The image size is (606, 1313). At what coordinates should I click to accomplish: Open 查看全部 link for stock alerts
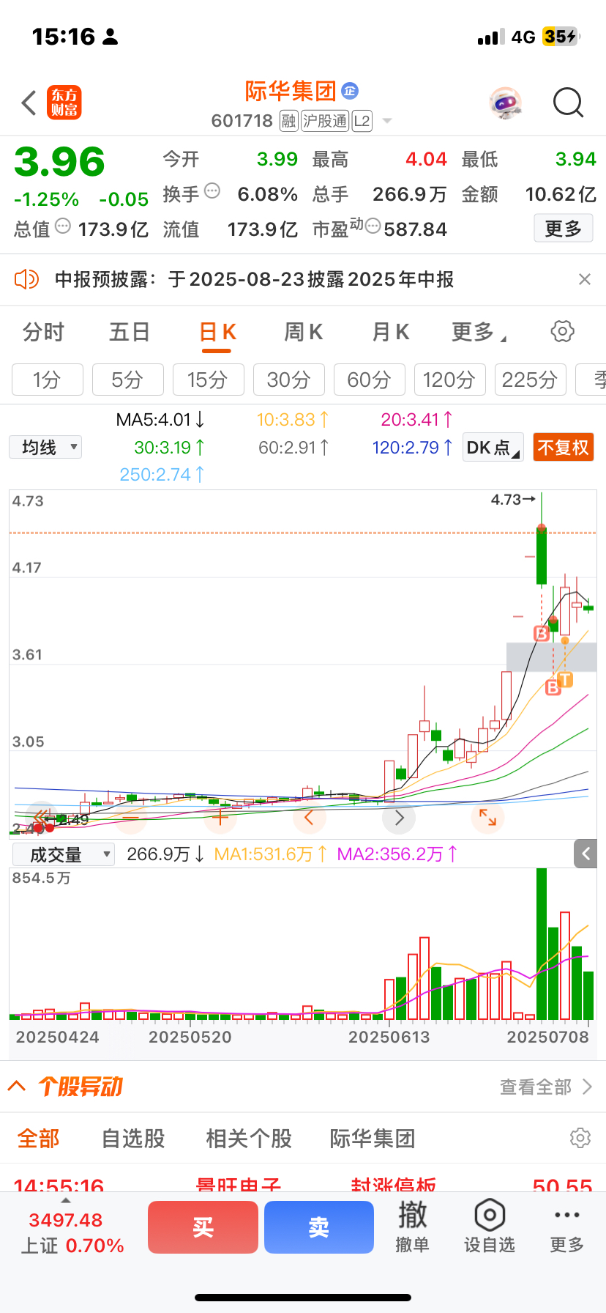pos(546,1087)
